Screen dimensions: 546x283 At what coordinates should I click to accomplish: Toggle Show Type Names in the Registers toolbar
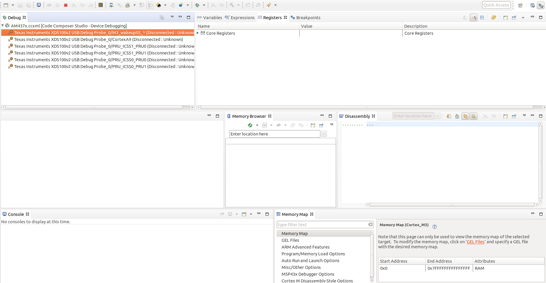coord(465,18)
